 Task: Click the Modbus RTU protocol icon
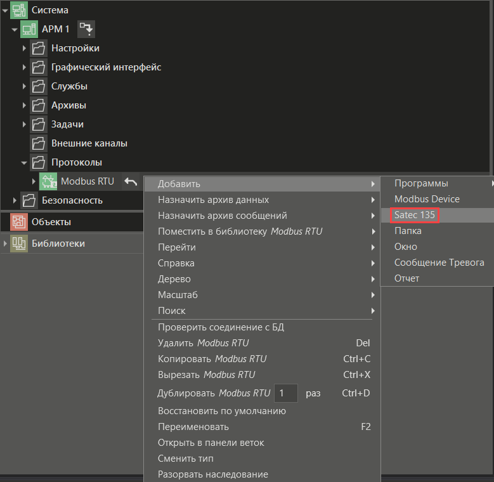click(48, 181)
